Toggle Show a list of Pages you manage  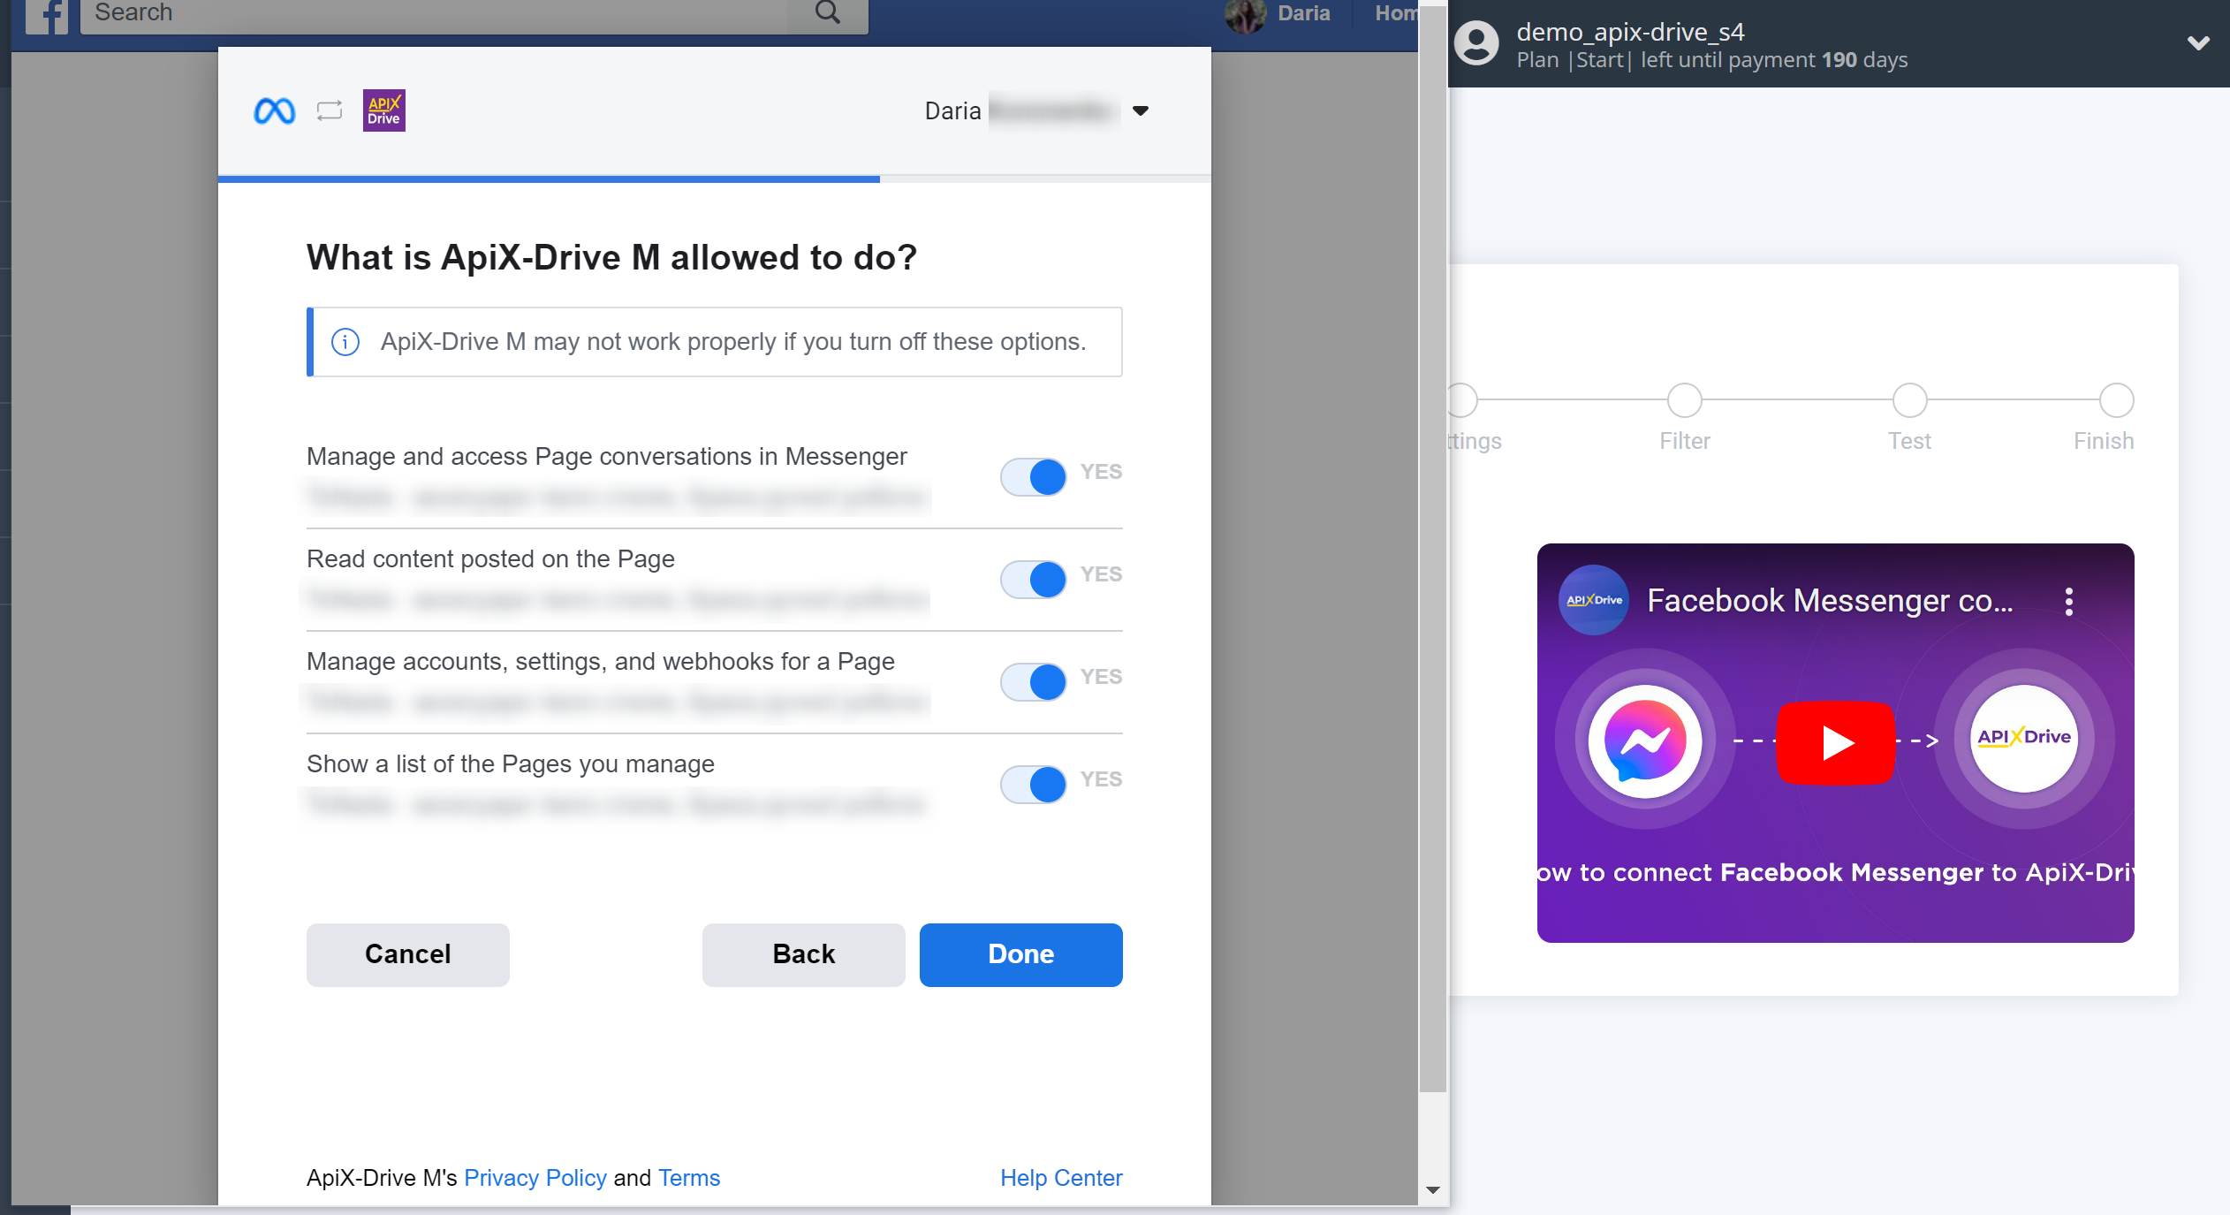(1034, 785)
